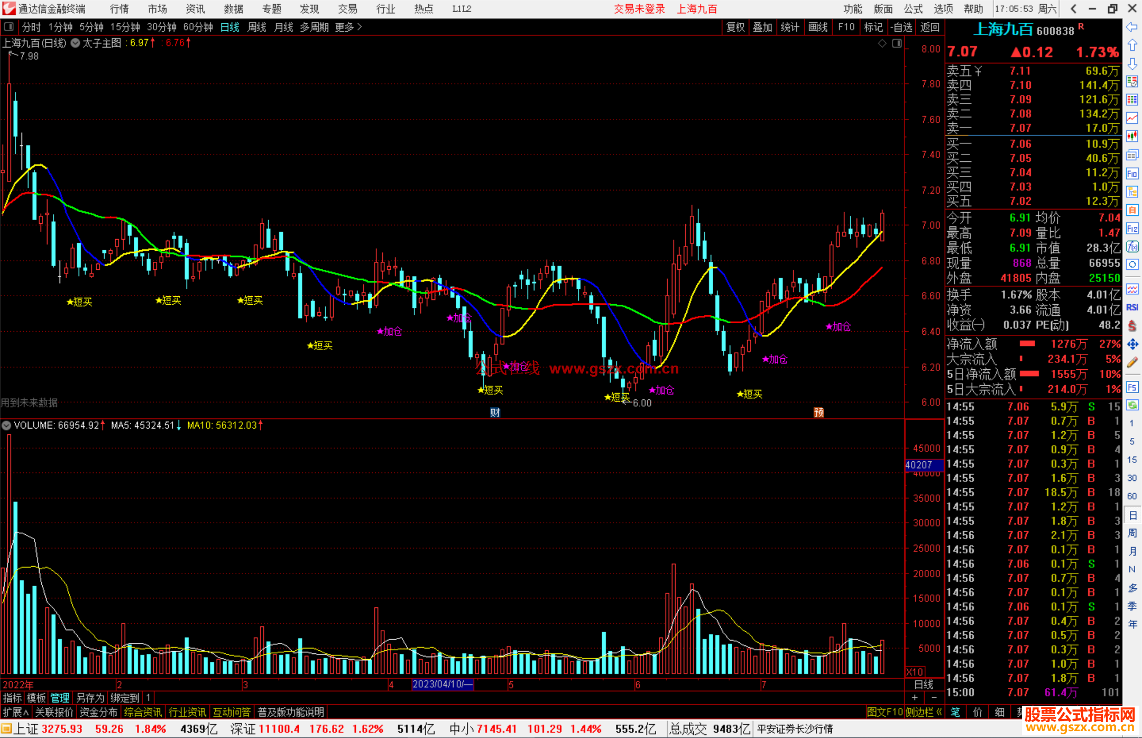Collapse the 侧边栏 sidebar
The height and width of the screenshot is (738, 1142).
click(924, 712)
